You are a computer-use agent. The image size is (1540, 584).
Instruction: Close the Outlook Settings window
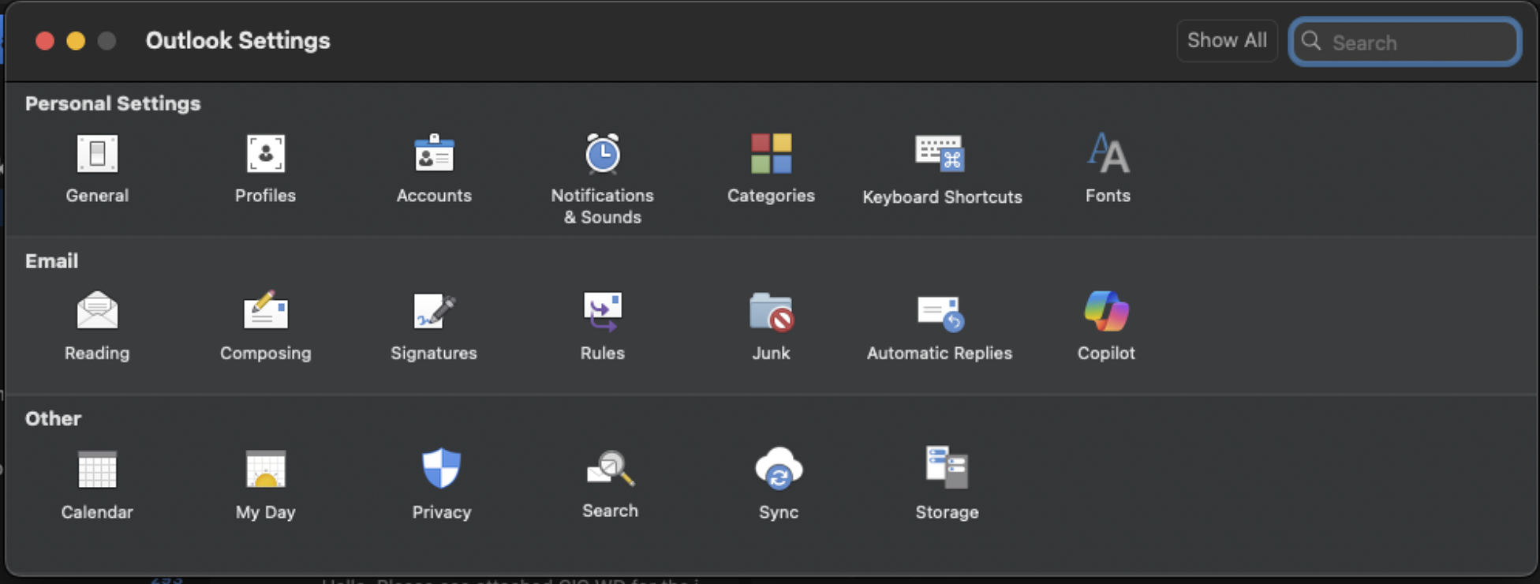pos(45,41)
